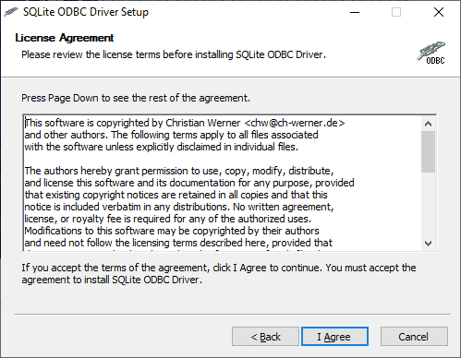Click the "Press Page Down" instruction text
461x358 pixels.
(x=136, y=98)
